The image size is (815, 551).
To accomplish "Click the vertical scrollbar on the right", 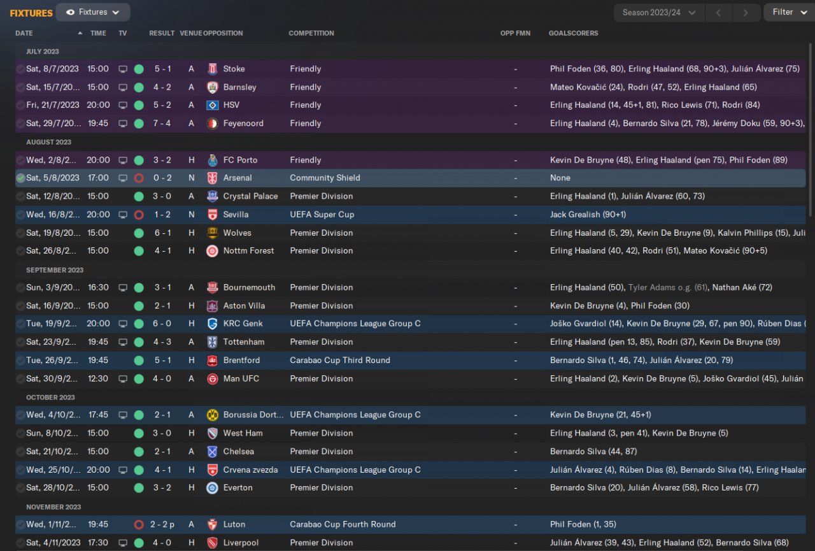I will point(811,127).
